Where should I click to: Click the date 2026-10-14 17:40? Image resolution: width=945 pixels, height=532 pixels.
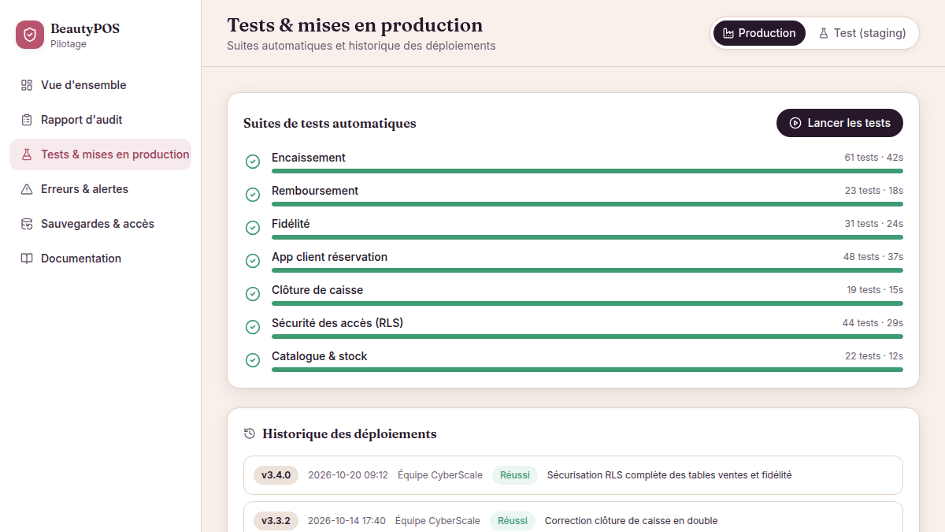point(346,521)
